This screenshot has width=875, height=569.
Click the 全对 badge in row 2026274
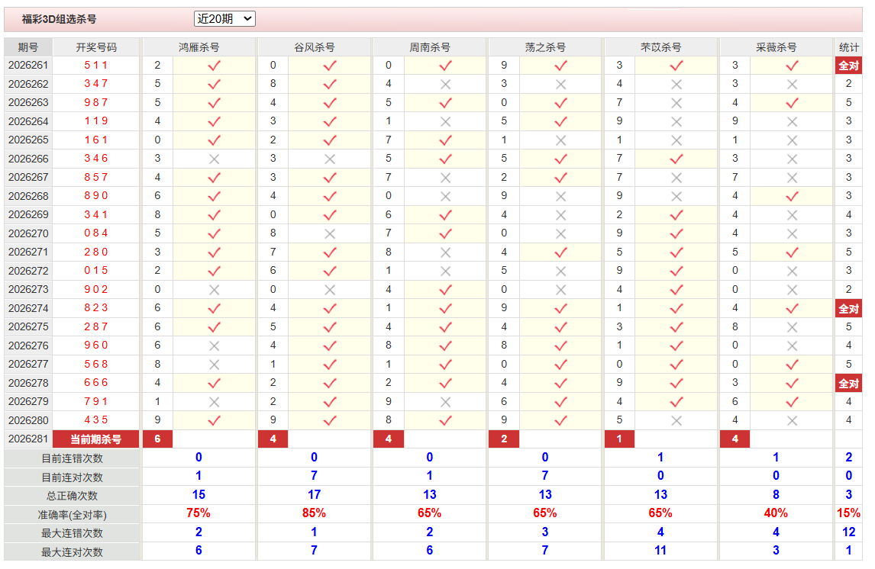849,309
